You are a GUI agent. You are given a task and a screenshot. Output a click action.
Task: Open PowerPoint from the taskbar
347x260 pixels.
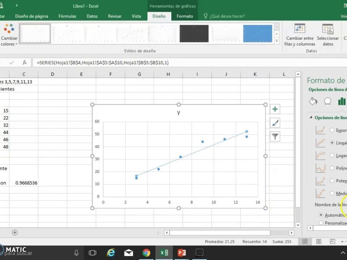pos(181,253)
